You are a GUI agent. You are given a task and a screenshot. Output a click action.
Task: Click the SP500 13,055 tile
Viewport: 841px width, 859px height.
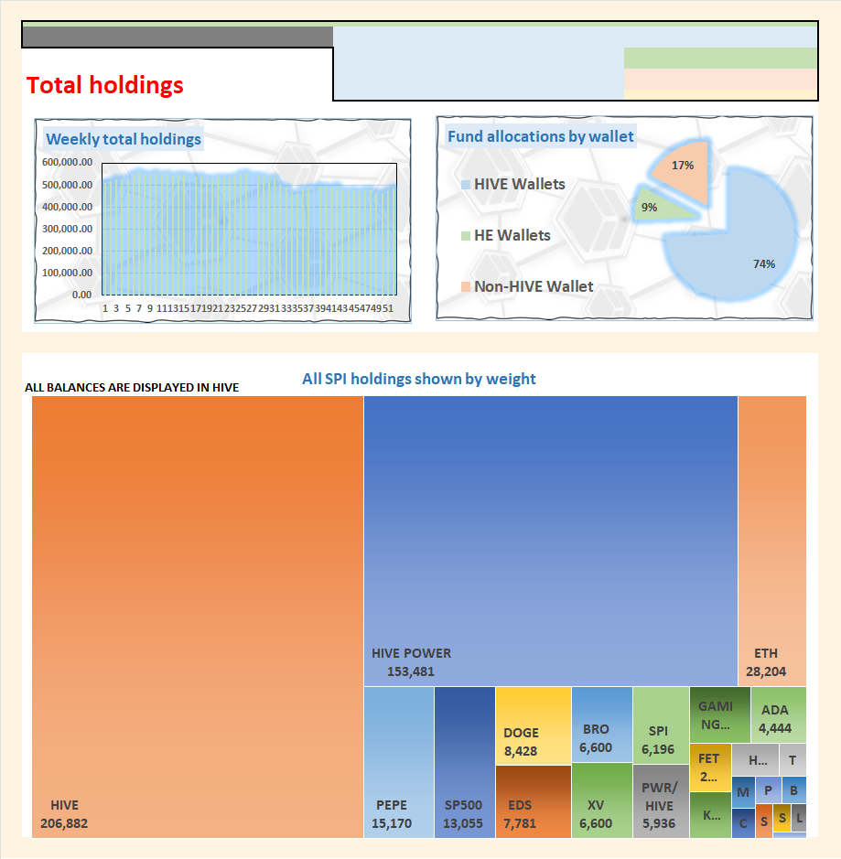point(465,762)
